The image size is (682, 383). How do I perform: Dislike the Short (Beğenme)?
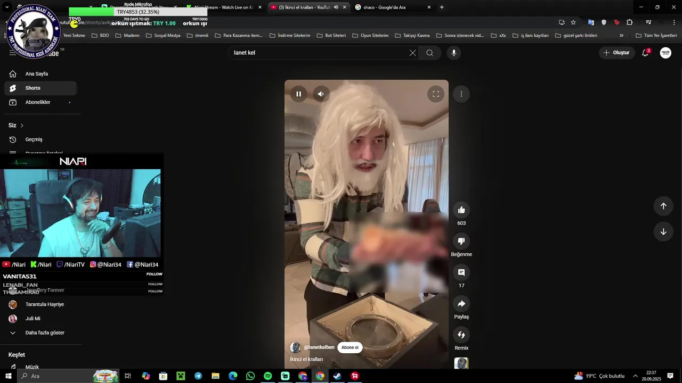[461, 241]
